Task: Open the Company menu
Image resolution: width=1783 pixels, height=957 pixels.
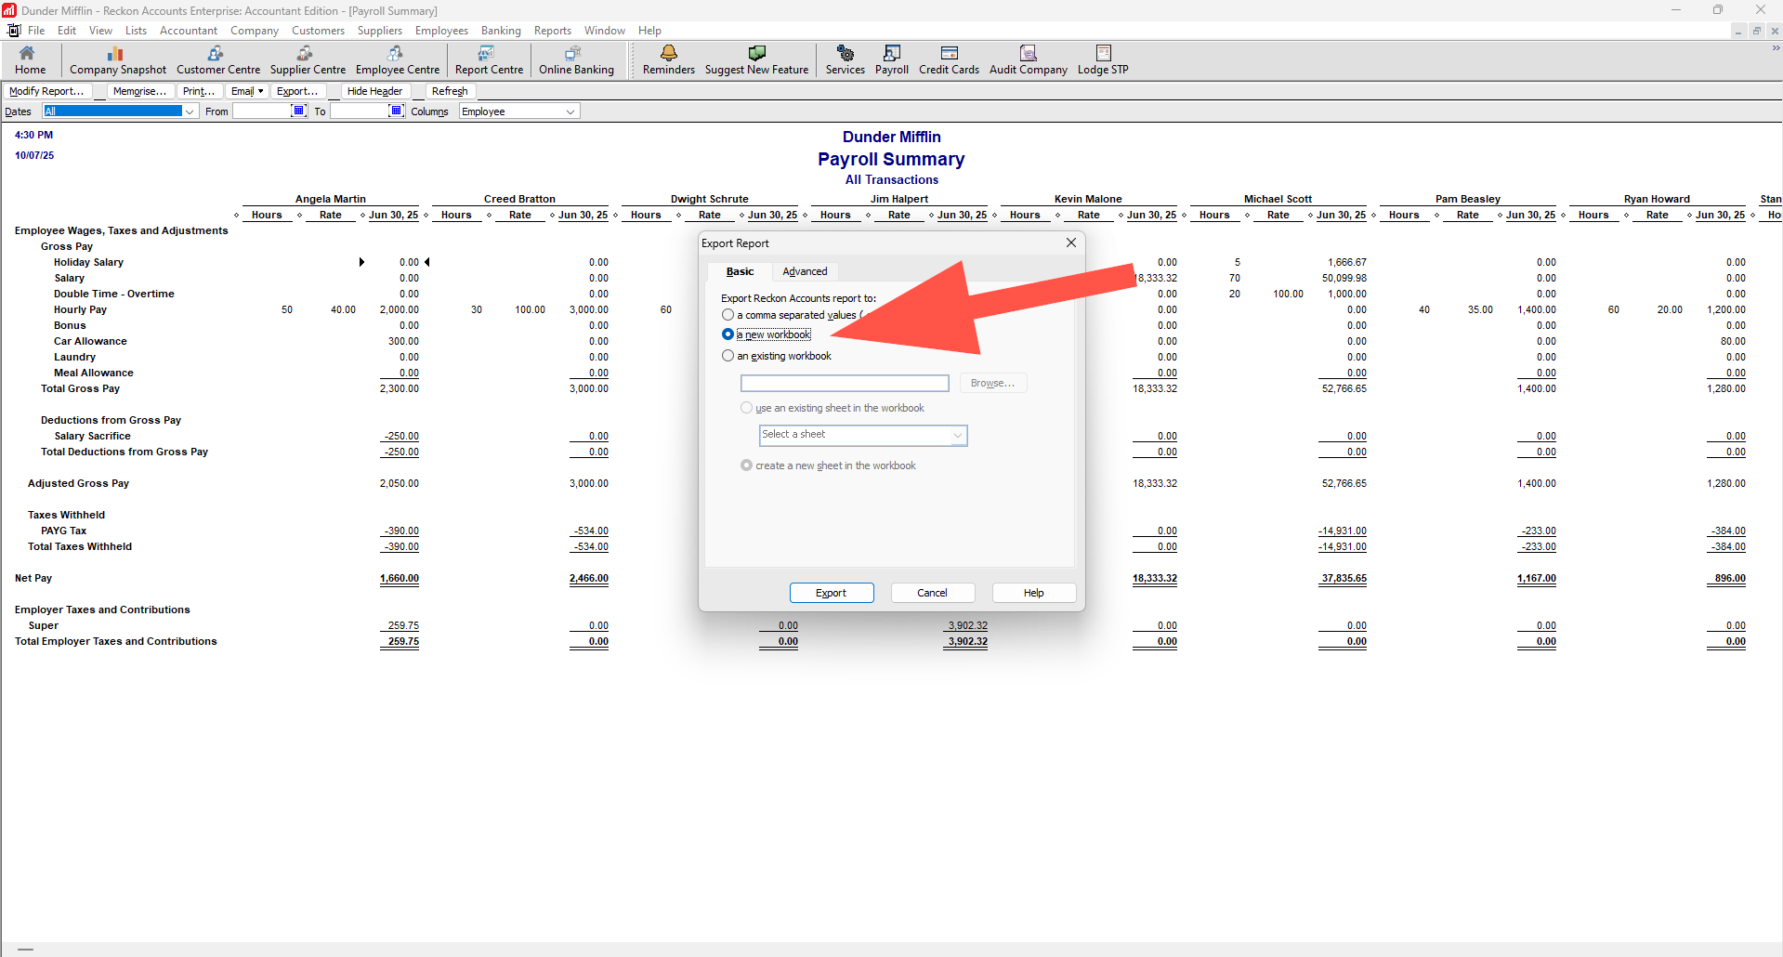Action: 255,31
